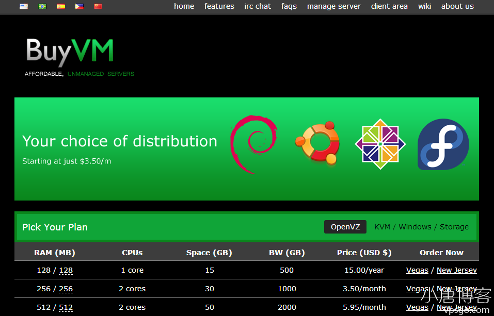This screenshot has height=316, width=494.
Task: Order the 256 MB plan in Vegas
Action: pos(417,289)
